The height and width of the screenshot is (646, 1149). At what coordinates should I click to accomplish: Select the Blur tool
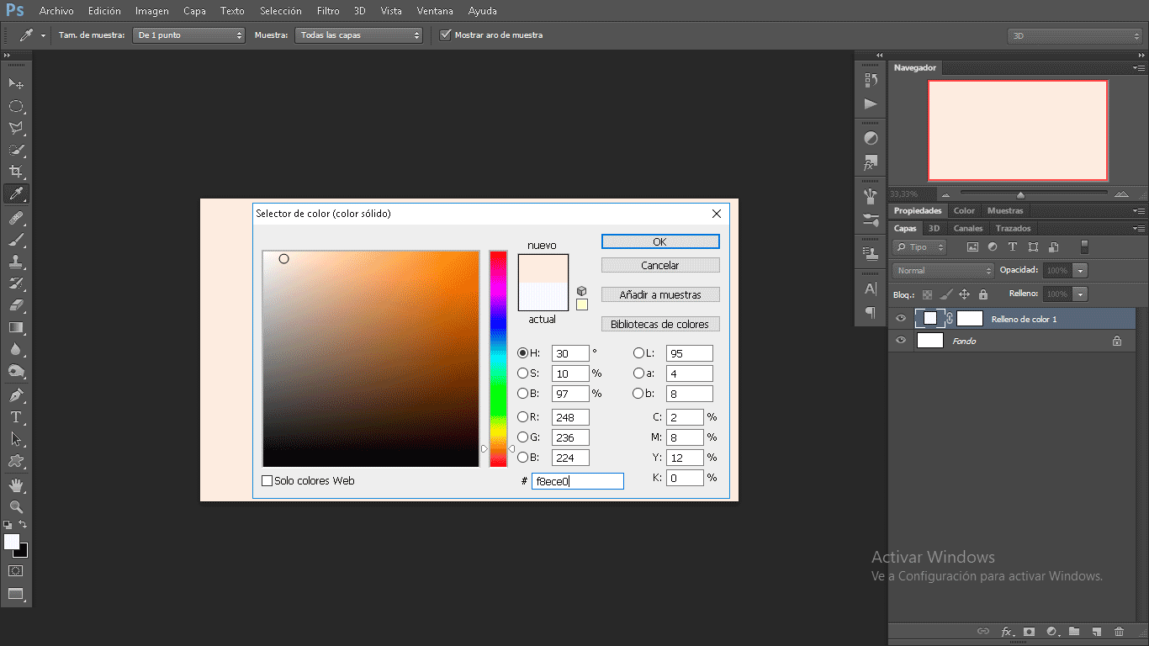click(x=15, y=349)
